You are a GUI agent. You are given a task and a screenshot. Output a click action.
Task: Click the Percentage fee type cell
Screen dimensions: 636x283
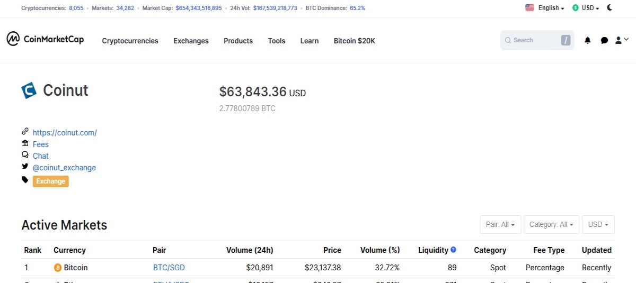click(545, 268)
